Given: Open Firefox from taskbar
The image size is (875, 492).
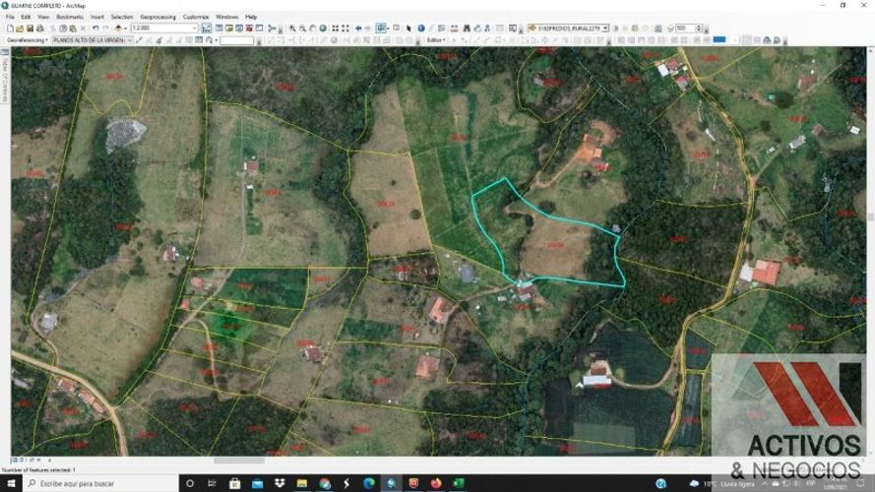Looking at the screenshot, I should point(436,483).
